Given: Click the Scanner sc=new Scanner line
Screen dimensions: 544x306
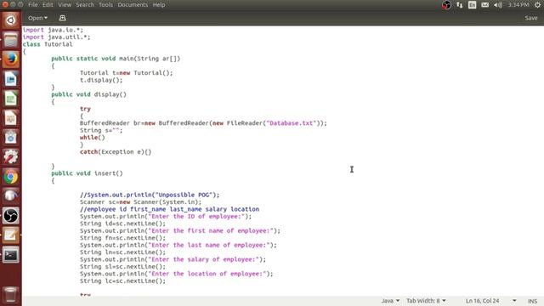Looking at the screenshot, I should point(140,202).
